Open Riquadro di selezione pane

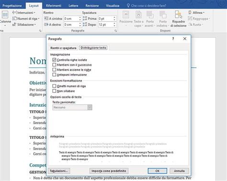coord(178,19)
